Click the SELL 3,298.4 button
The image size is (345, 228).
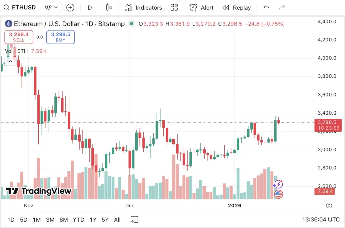pyautogui.click(x=19, y=37)
